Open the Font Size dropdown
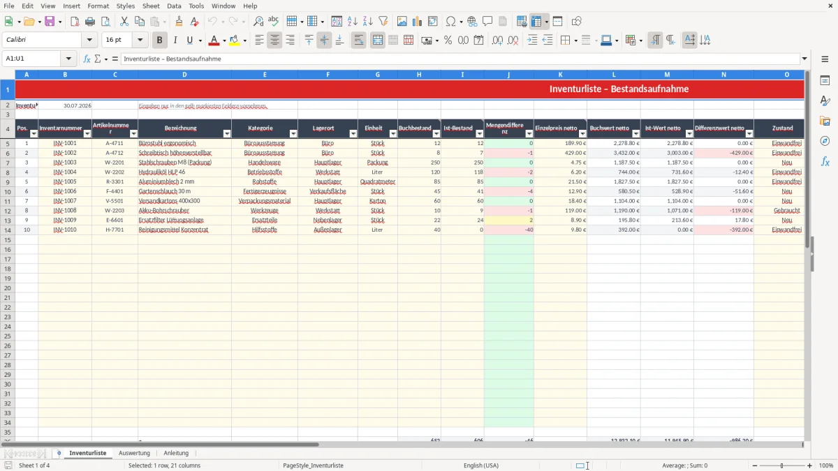Image resolution: width=838 pixels, height=471 pixels. click(140, 40)
